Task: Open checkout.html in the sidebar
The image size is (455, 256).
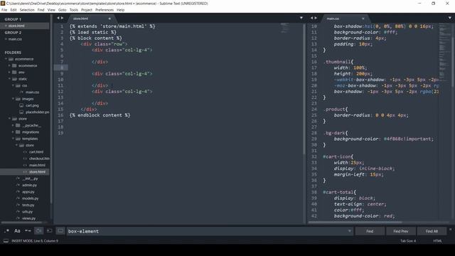Action: pos(39,159)
